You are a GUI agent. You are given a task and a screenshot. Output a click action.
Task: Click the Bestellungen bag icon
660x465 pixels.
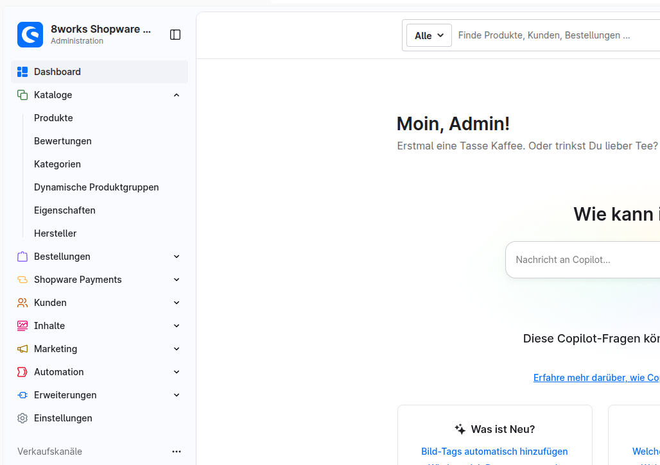(22, 257)
